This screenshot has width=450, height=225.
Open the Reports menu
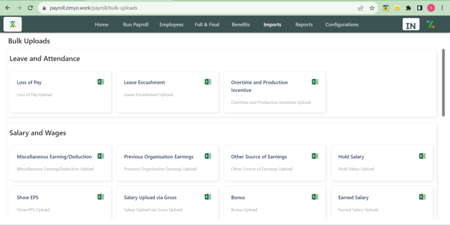click(304, 25)
